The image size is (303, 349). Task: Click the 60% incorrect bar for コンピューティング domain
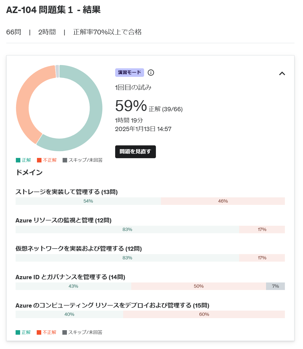click(204, 314)
